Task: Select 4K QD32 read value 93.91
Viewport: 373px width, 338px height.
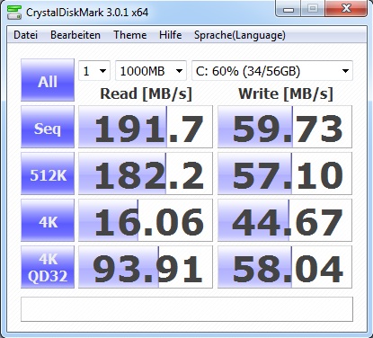Action: (146, 267)
